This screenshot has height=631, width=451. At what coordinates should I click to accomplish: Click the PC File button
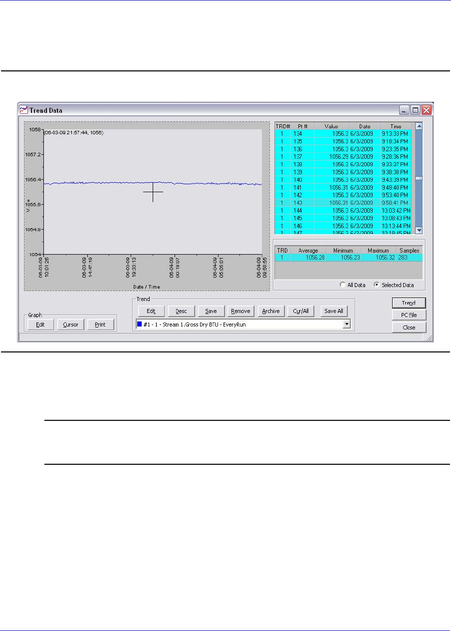point(409,315)
